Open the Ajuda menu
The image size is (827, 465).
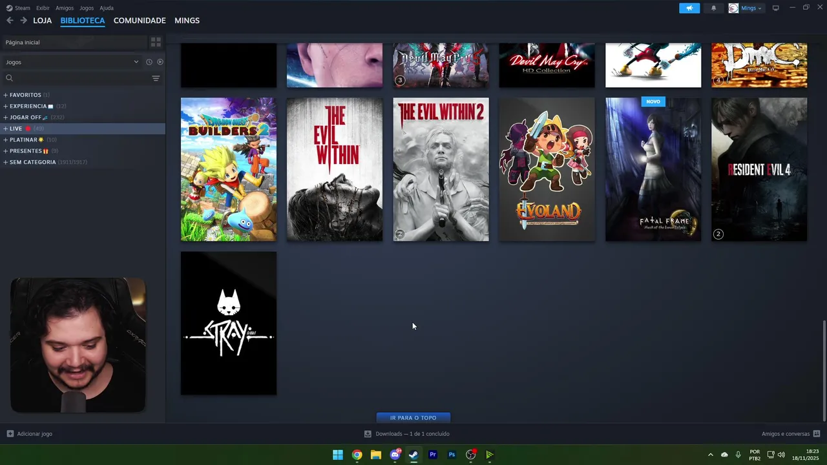click(x=107, y=8)
